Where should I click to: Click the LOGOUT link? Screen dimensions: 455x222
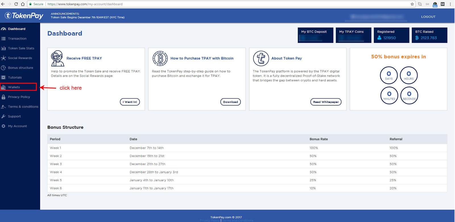pyautogui.click(x=428, y=17)
